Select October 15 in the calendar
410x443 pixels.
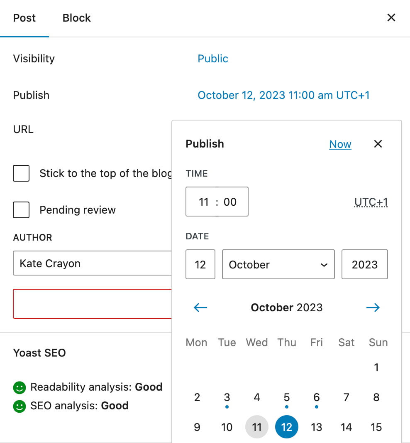[x=376, y=427]
